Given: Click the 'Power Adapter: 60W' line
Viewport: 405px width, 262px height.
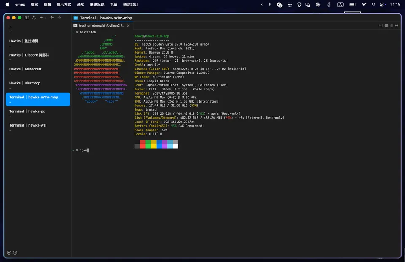Looking at the screenshot, I should tap(151, 130).
